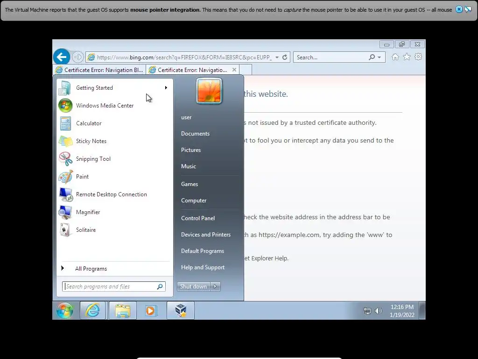Click the Solitaire card icon
Screen dimensions: 478x359
[65, 230]
